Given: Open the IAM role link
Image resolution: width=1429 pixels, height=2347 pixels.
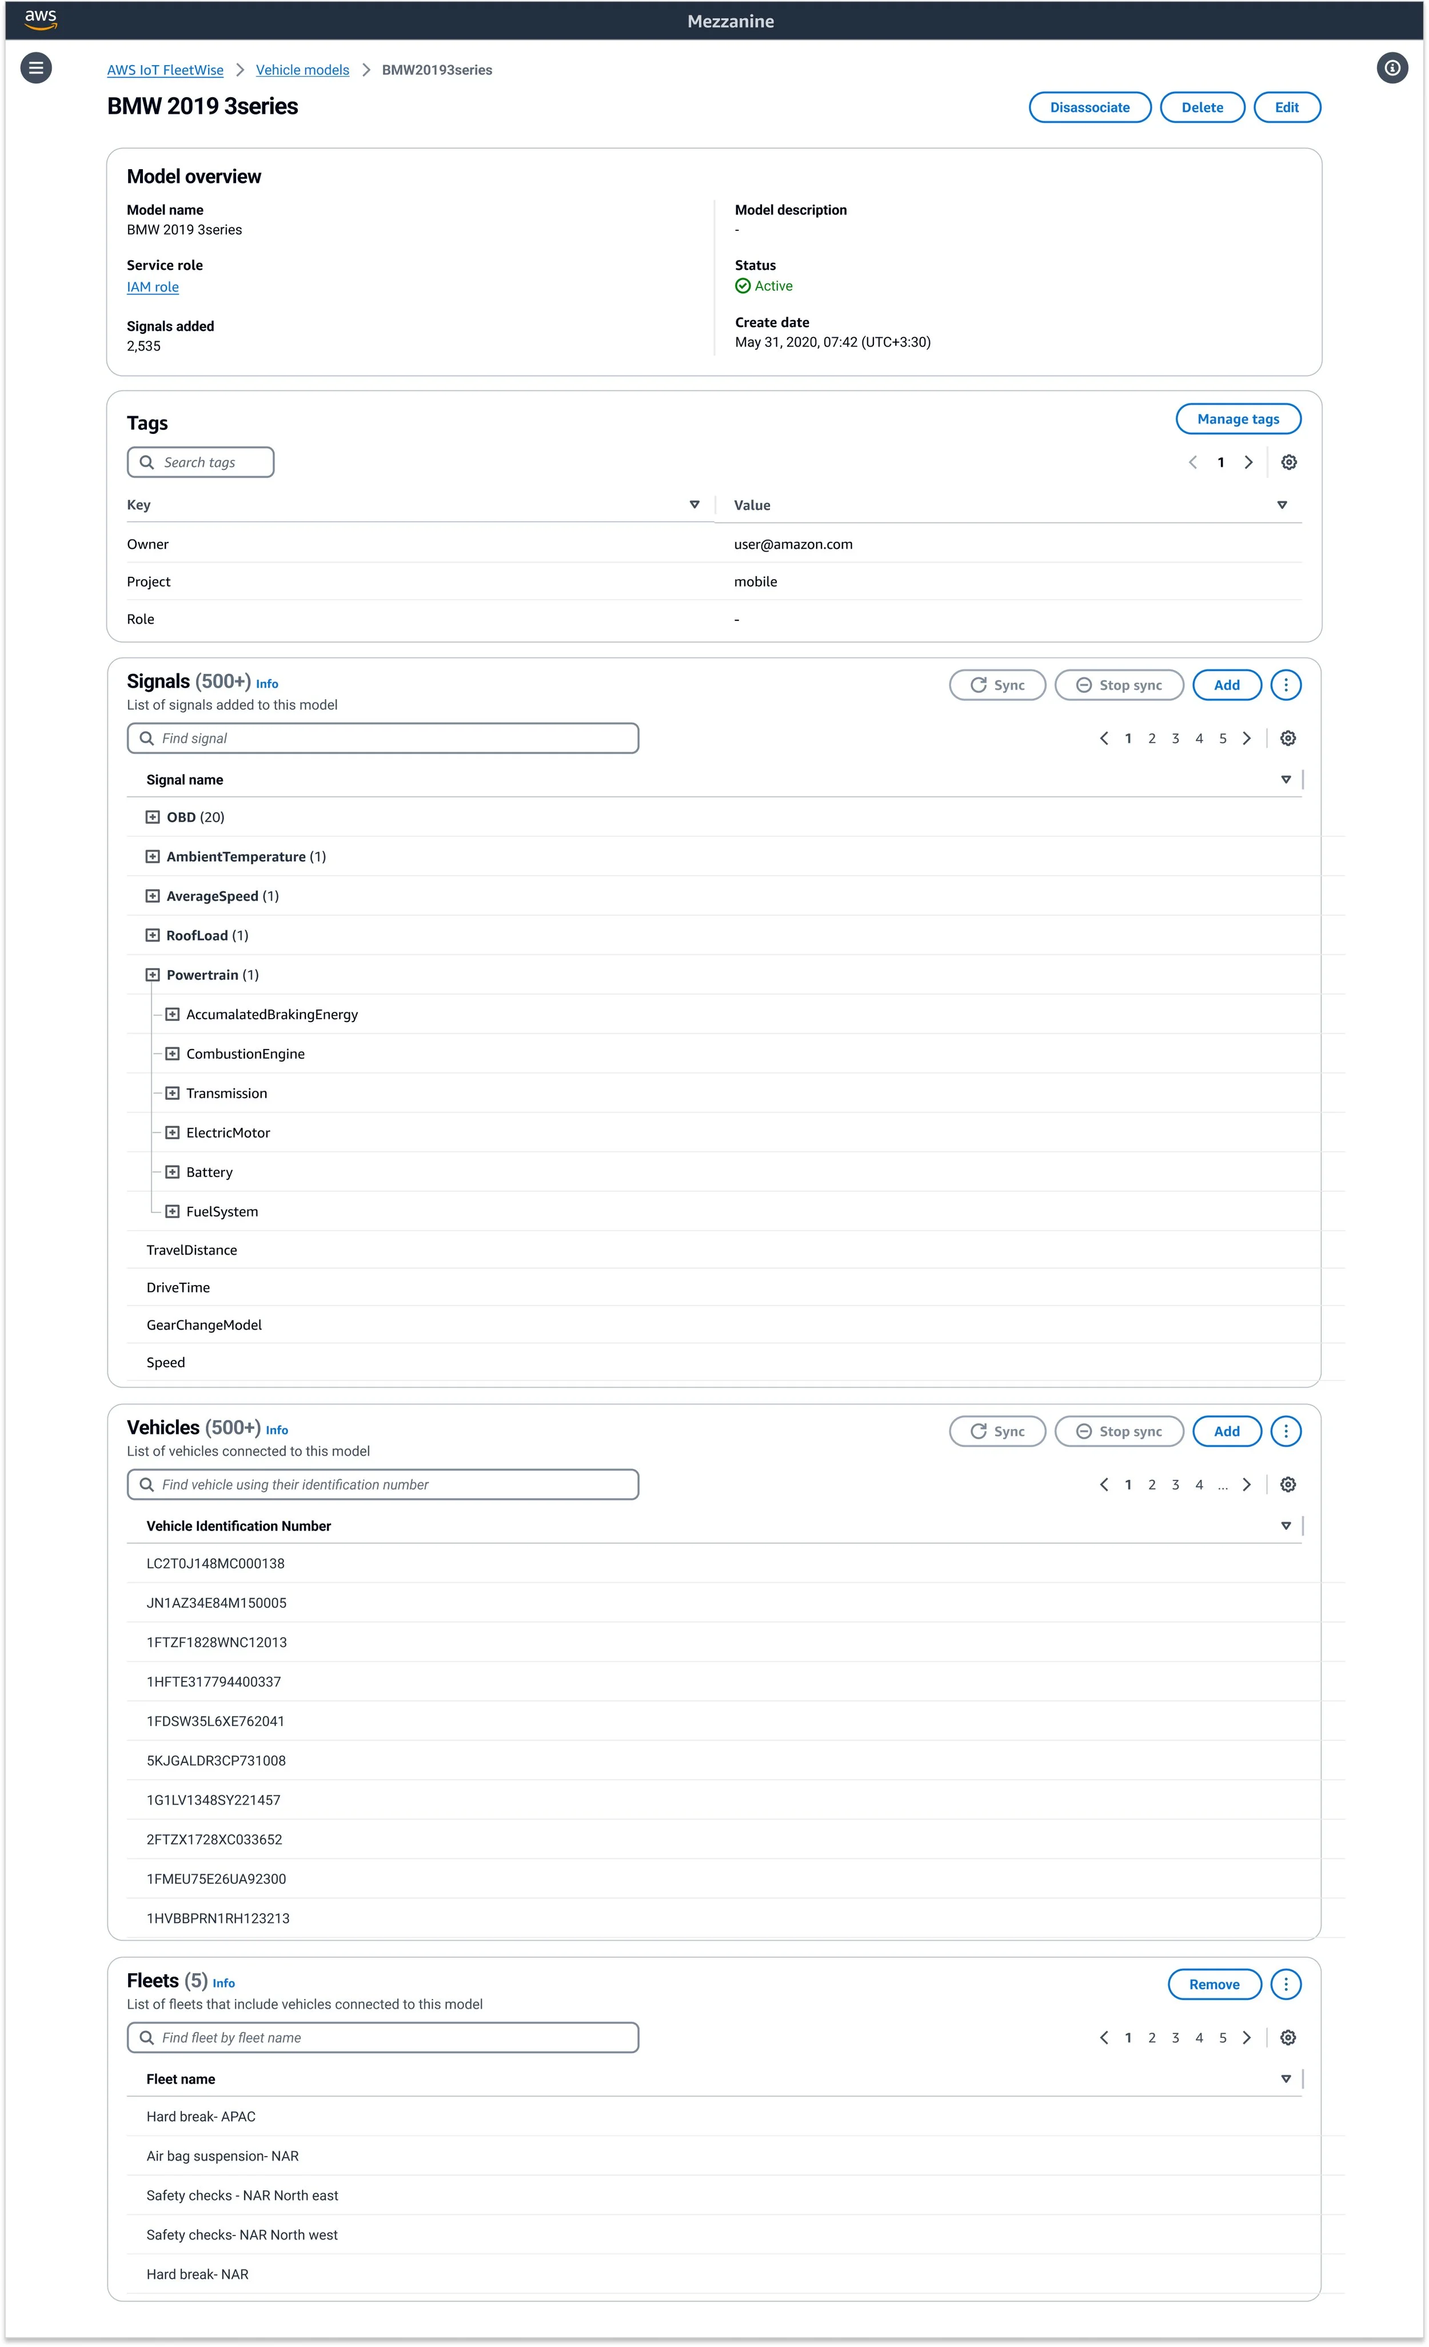Looking at the screenshot, I should (x=153, y=287).
